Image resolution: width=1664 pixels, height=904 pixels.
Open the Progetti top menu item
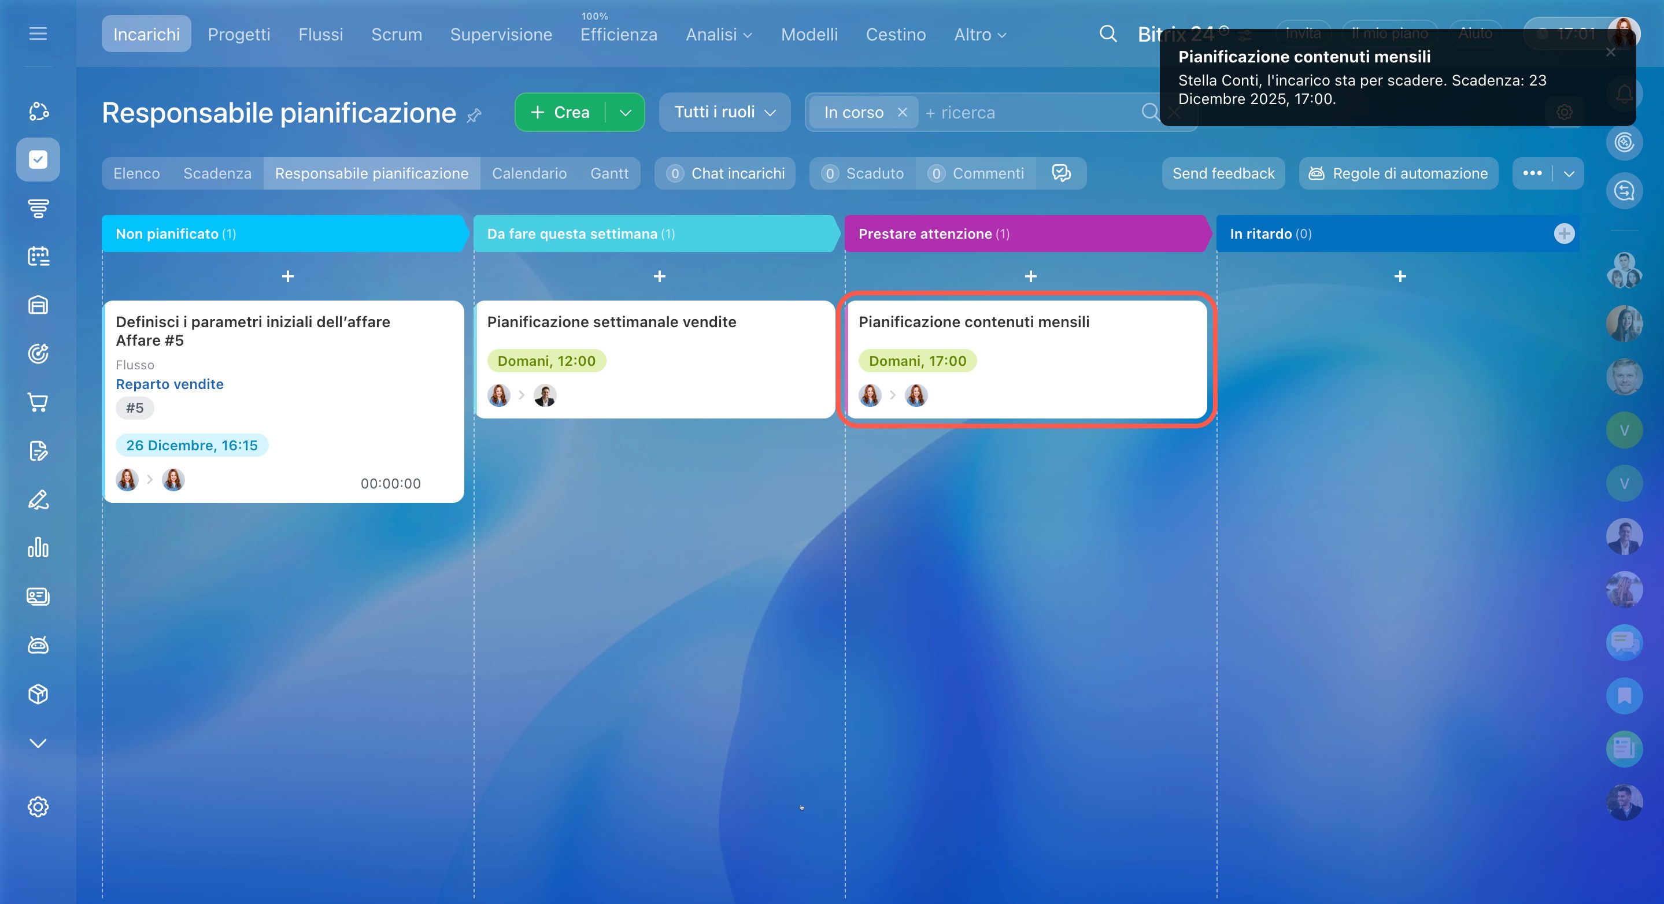point(238,34)
